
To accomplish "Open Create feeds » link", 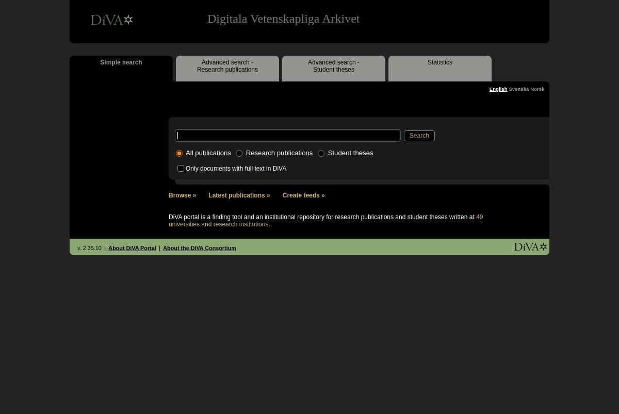I will tap(304, 195).
